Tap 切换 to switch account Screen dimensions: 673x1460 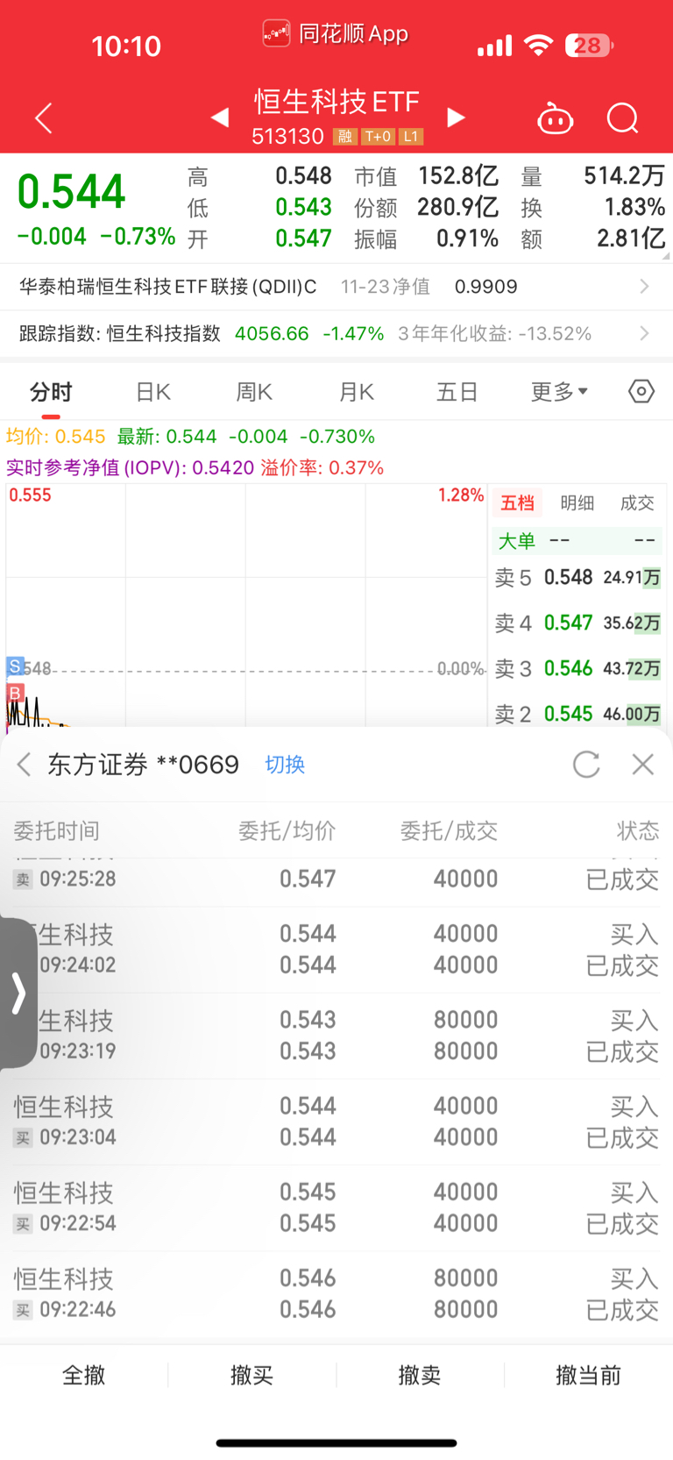pos(285,765)
